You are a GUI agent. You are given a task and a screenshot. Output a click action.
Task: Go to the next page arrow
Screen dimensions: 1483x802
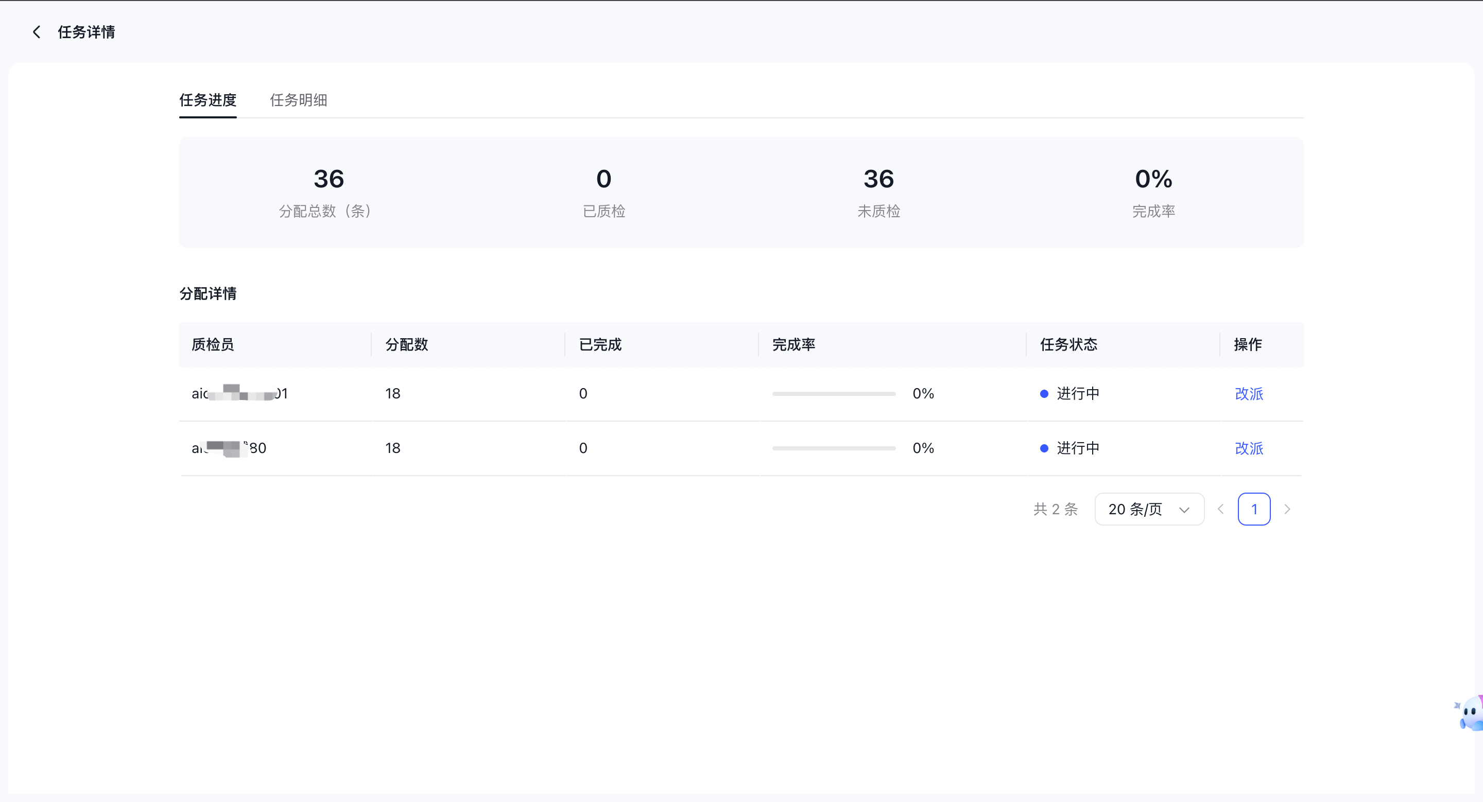(x=1287, y=509)
